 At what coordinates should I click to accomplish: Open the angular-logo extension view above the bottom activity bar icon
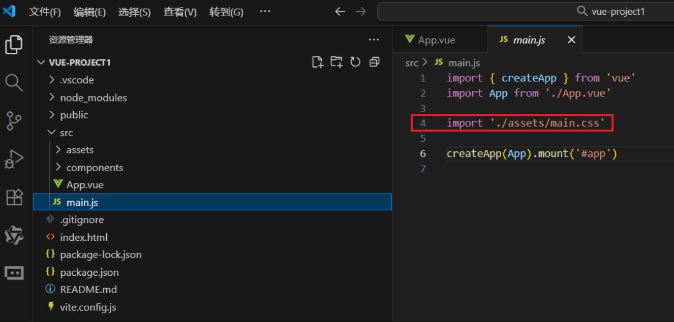[14, 235]
